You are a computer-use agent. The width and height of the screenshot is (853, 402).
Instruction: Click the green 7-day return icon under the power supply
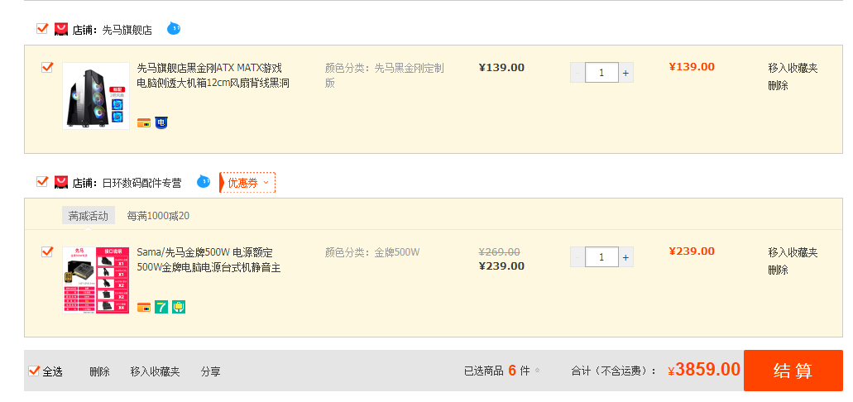click(161, 308)
